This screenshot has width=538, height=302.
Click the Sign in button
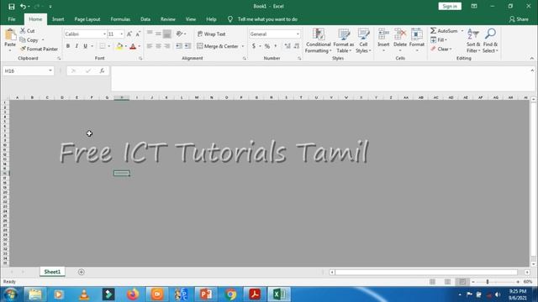(450, 6)
